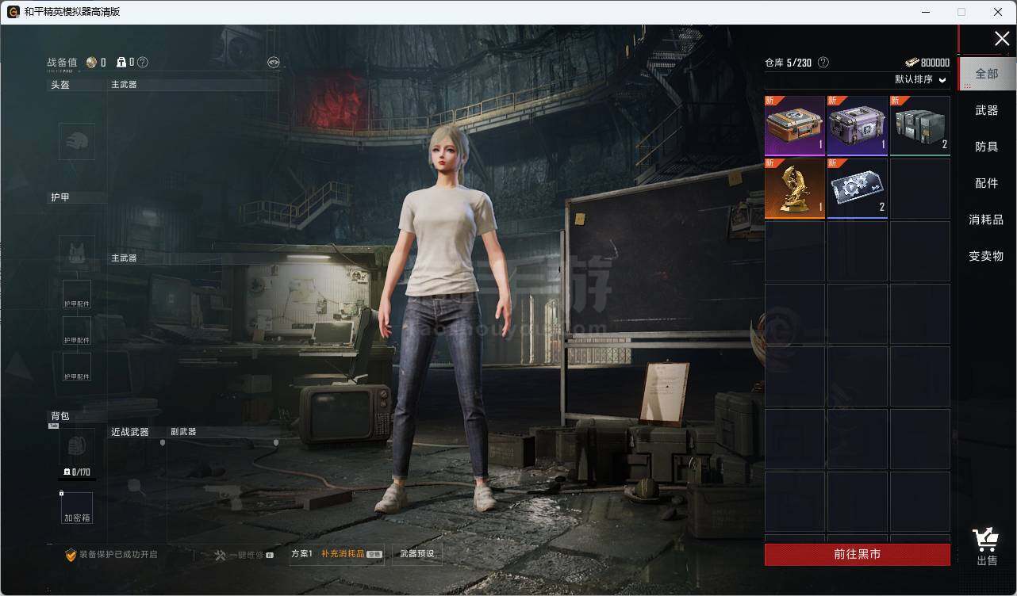Screen dimensions: 1017x596
Task: Open the 方案1 loadout plan selector
Action: (302, 554)
